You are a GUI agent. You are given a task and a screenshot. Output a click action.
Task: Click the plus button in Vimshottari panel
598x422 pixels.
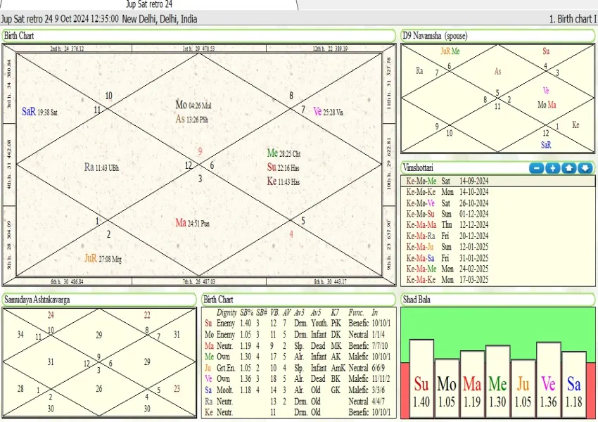point(552,168)
